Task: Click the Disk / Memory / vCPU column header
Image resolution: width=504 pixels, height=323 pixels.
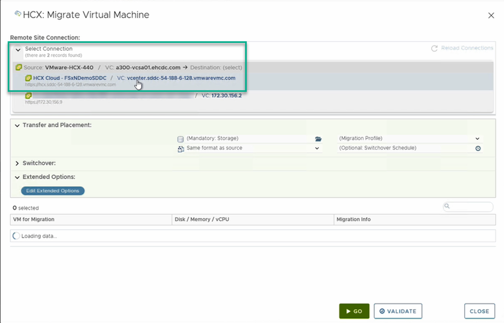Action: tap(253, 219)
